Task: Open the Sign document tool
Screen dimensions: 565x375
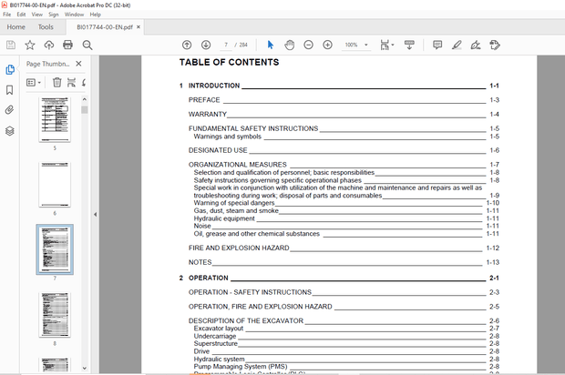Action: pyautogui.click(x=476, y=45)
